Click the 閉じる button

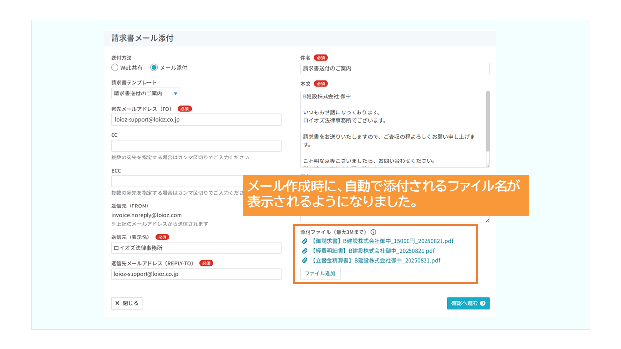127,303
